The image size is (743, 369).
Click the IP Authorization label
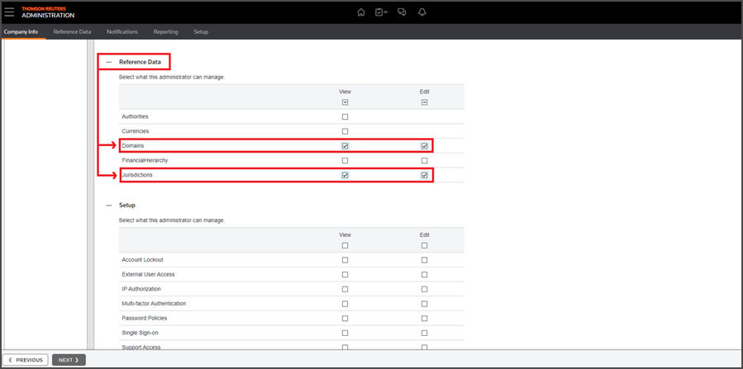point(141,289)
